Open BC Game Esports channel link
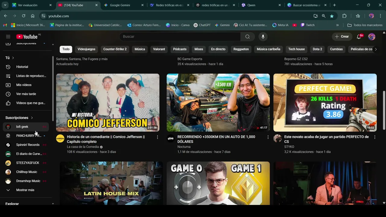The width and height of the screenshot is (386, 217). coord(190,59)
